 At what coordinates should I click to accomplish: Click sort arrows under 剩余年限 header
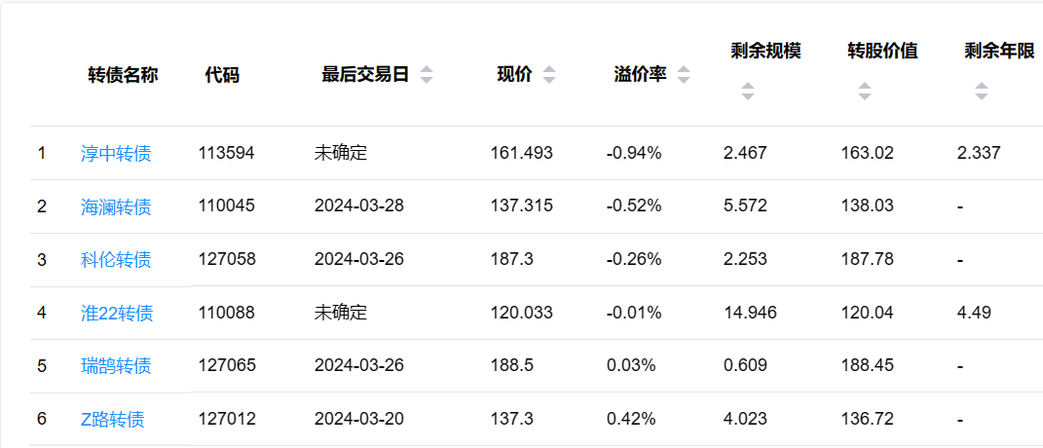tap(981, 92)
